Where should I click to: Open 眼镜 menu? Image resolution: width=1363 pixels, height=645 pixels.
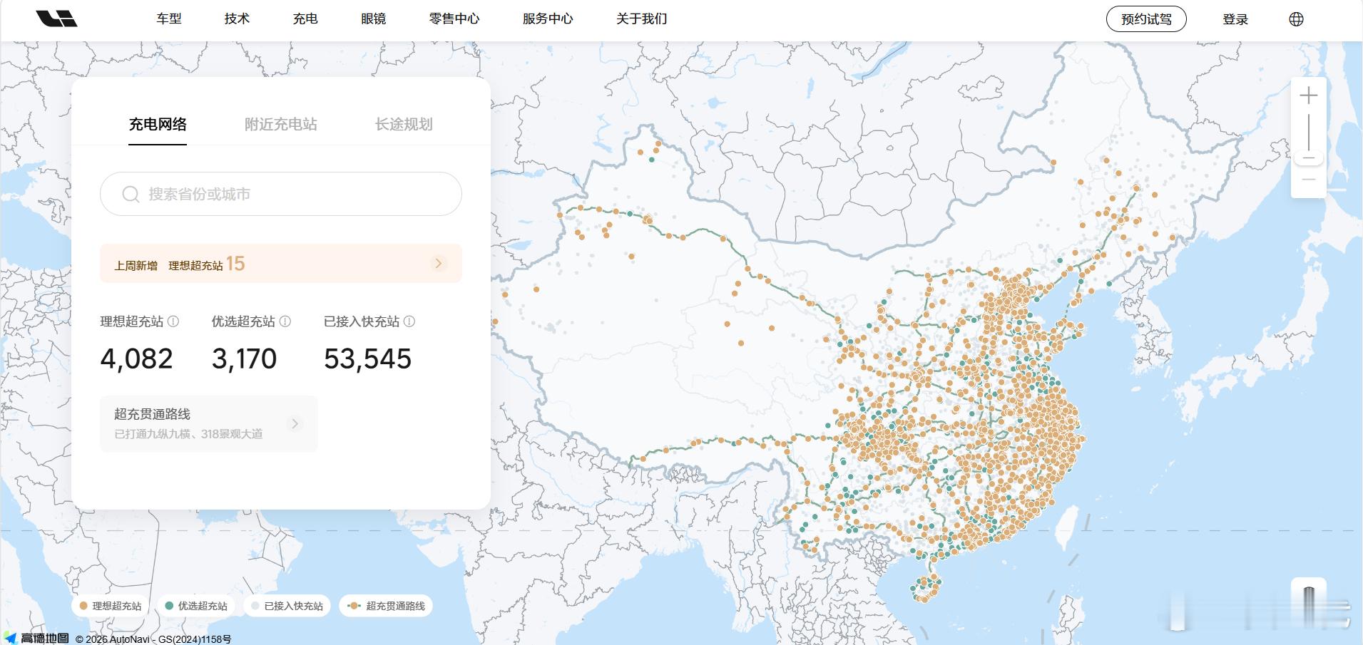[374, 19]
